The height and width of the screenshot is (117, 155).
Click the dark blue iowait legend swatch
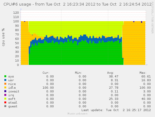pyautogui.click(x=5, y=91)
